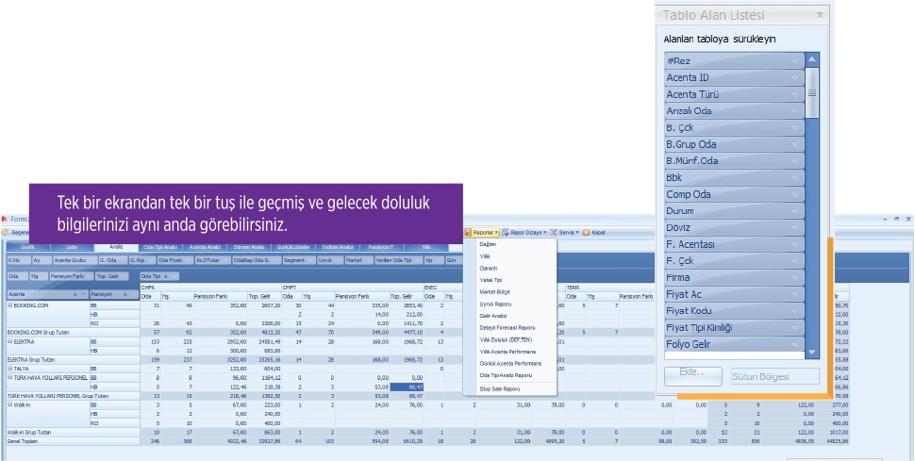Image resolution: width=915 pixels, height=461 pixels.
Task: Close the Tablo Alan Listesi panel
Action: (x=819, y=15)
